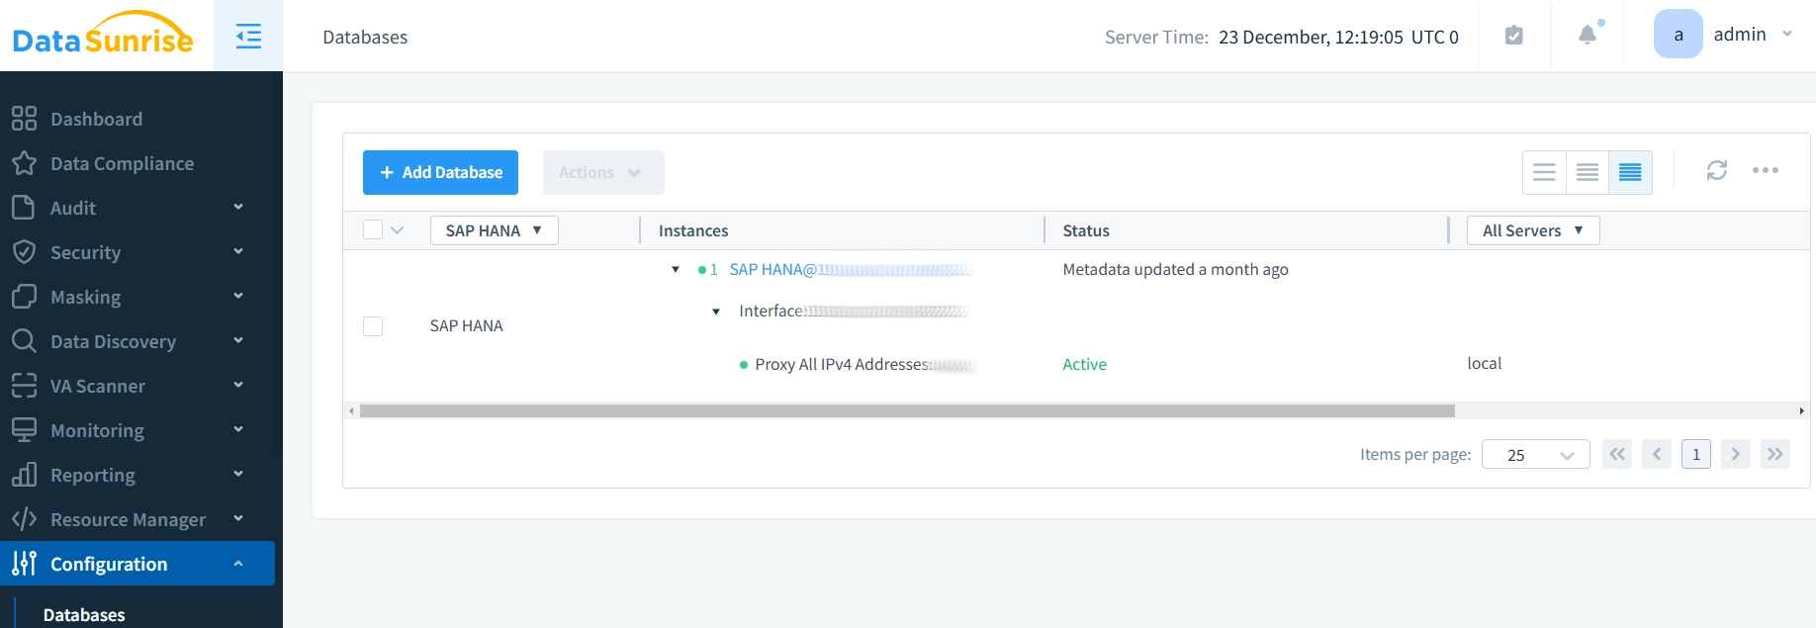Select page 1 in pagination

(x=1696, y=454)
